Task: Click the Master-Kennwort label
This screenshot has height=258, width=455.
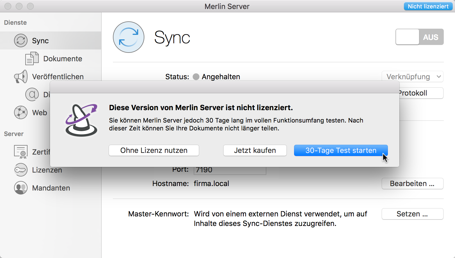Action: (x=159, y=214)
